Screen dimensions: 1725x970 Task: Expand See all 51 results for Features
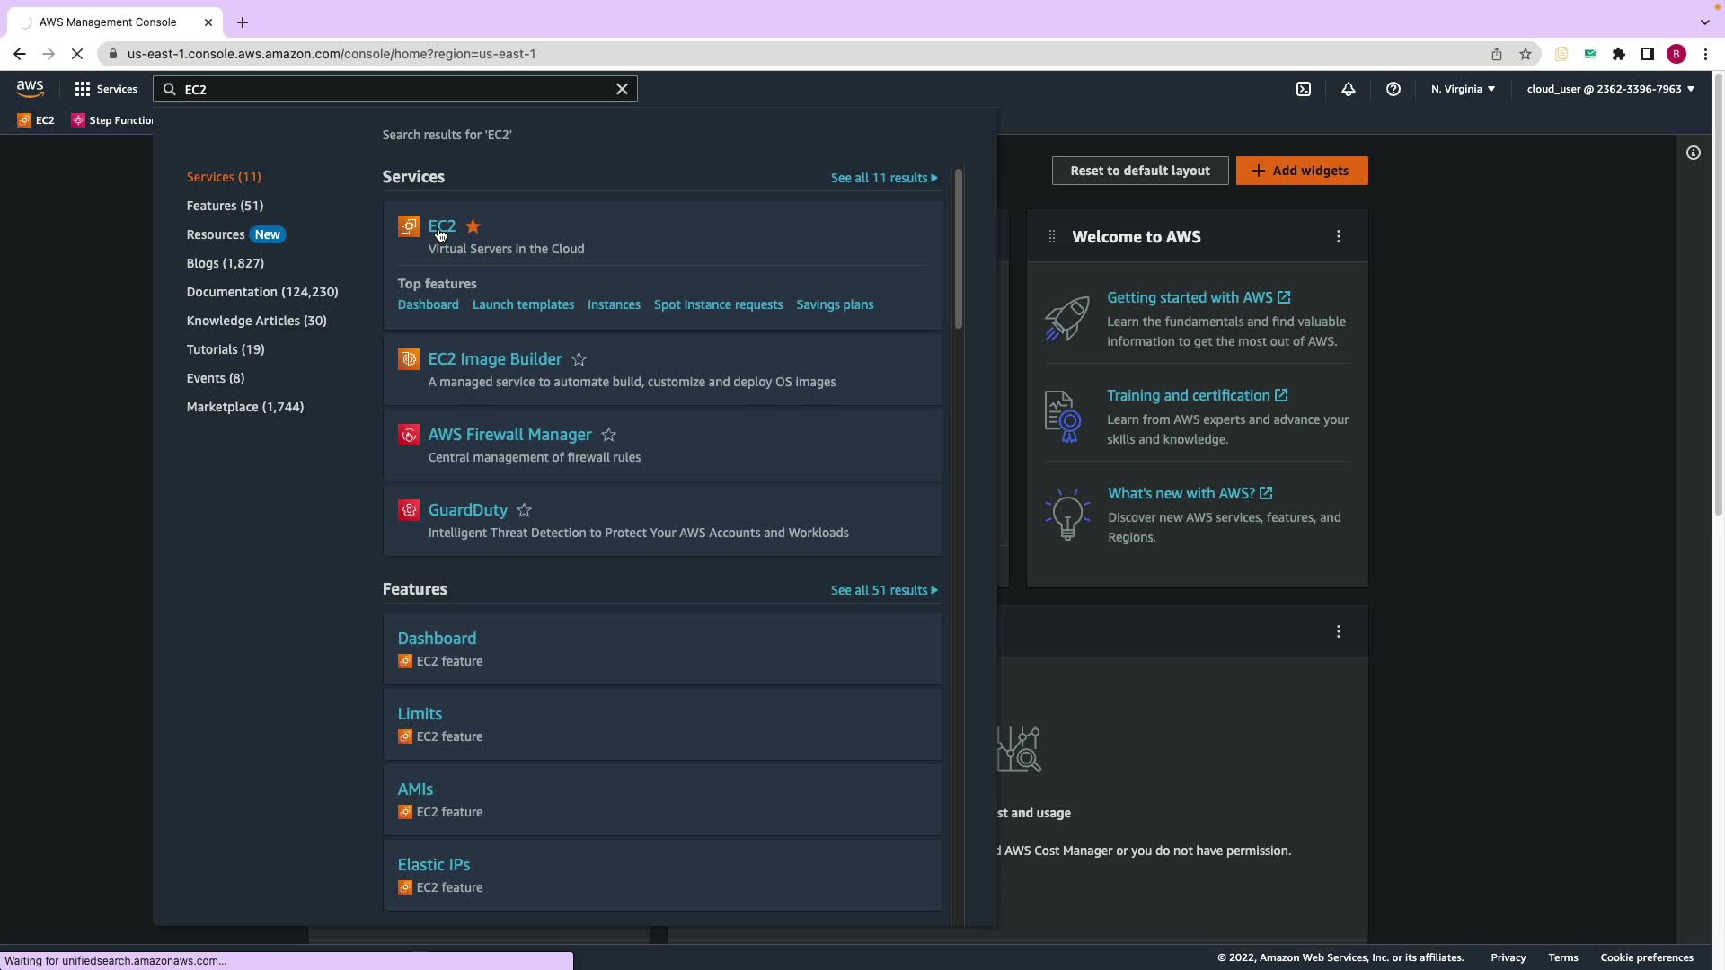pyautogui.click(x=884, y=590)
